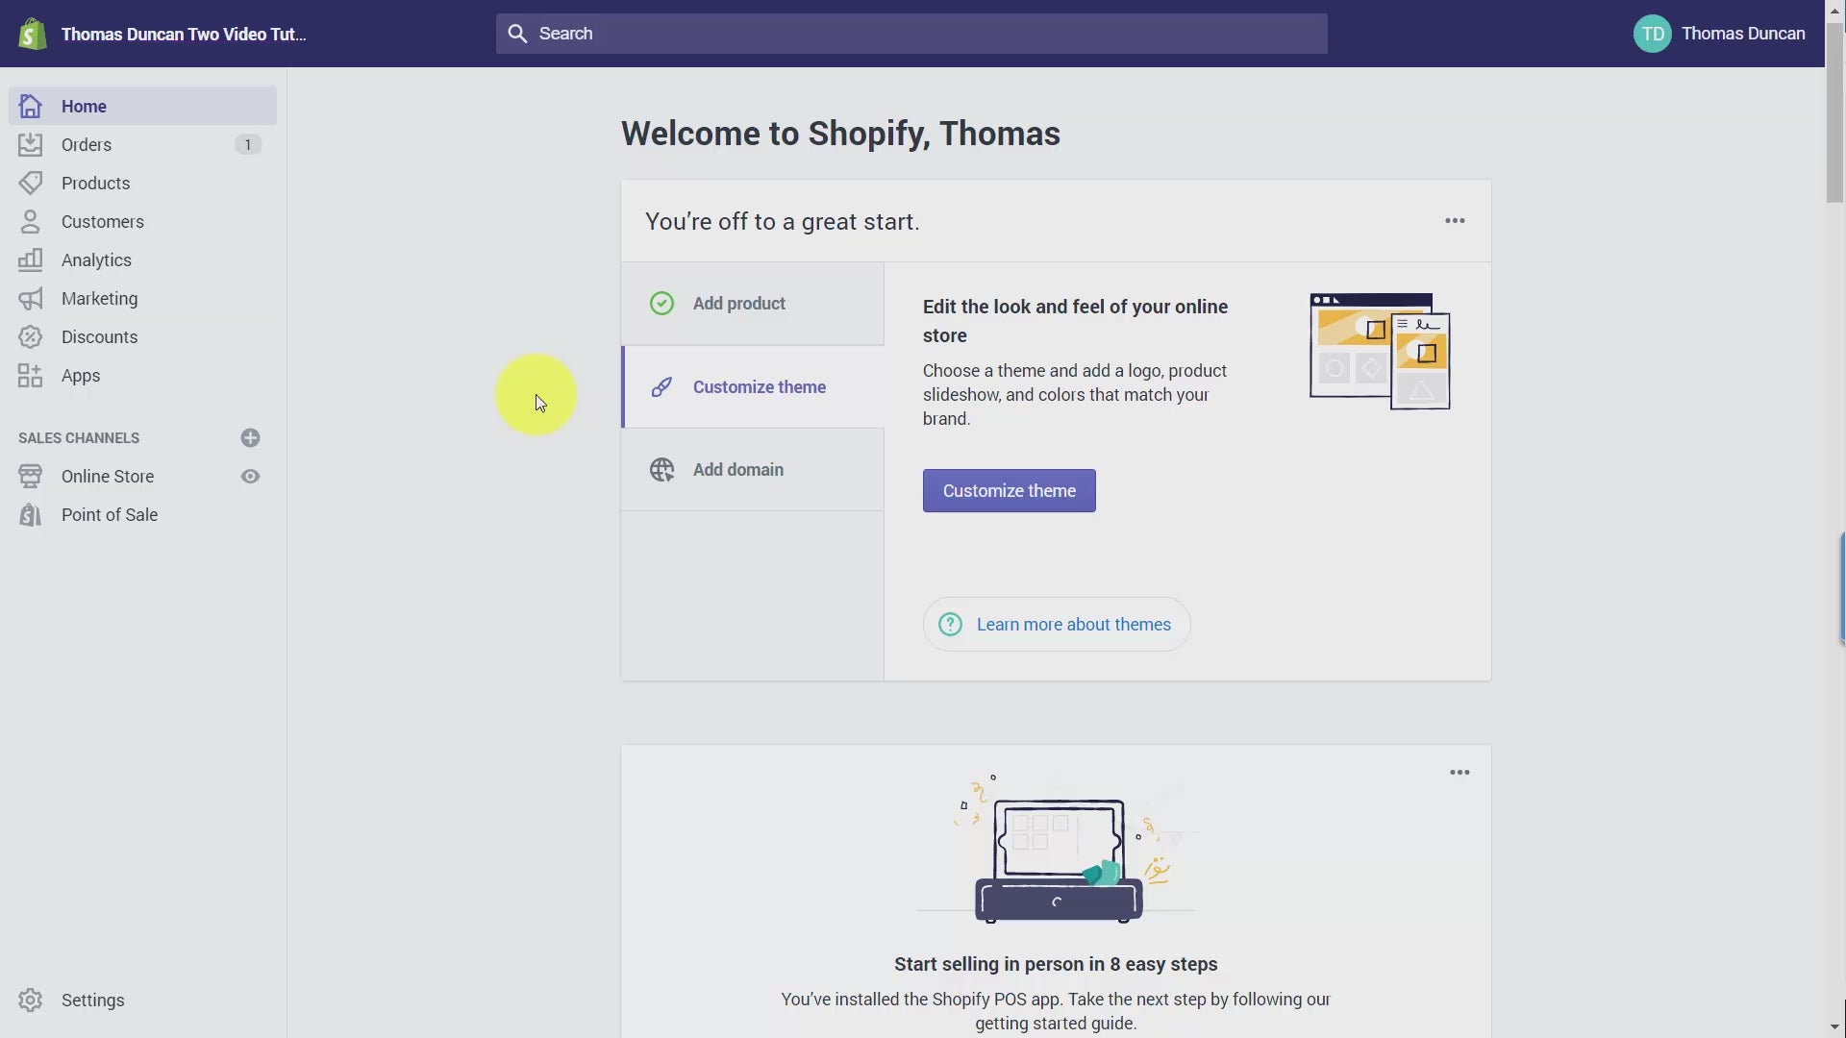Click the purple Customize theme button
The image size is (1846, 1038).
click(x=1009, y=491)
